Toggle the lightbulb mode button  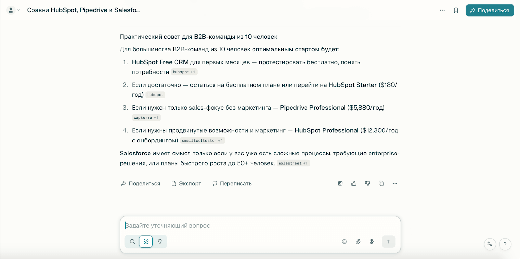pyautogui.click(x=160, y=241)
